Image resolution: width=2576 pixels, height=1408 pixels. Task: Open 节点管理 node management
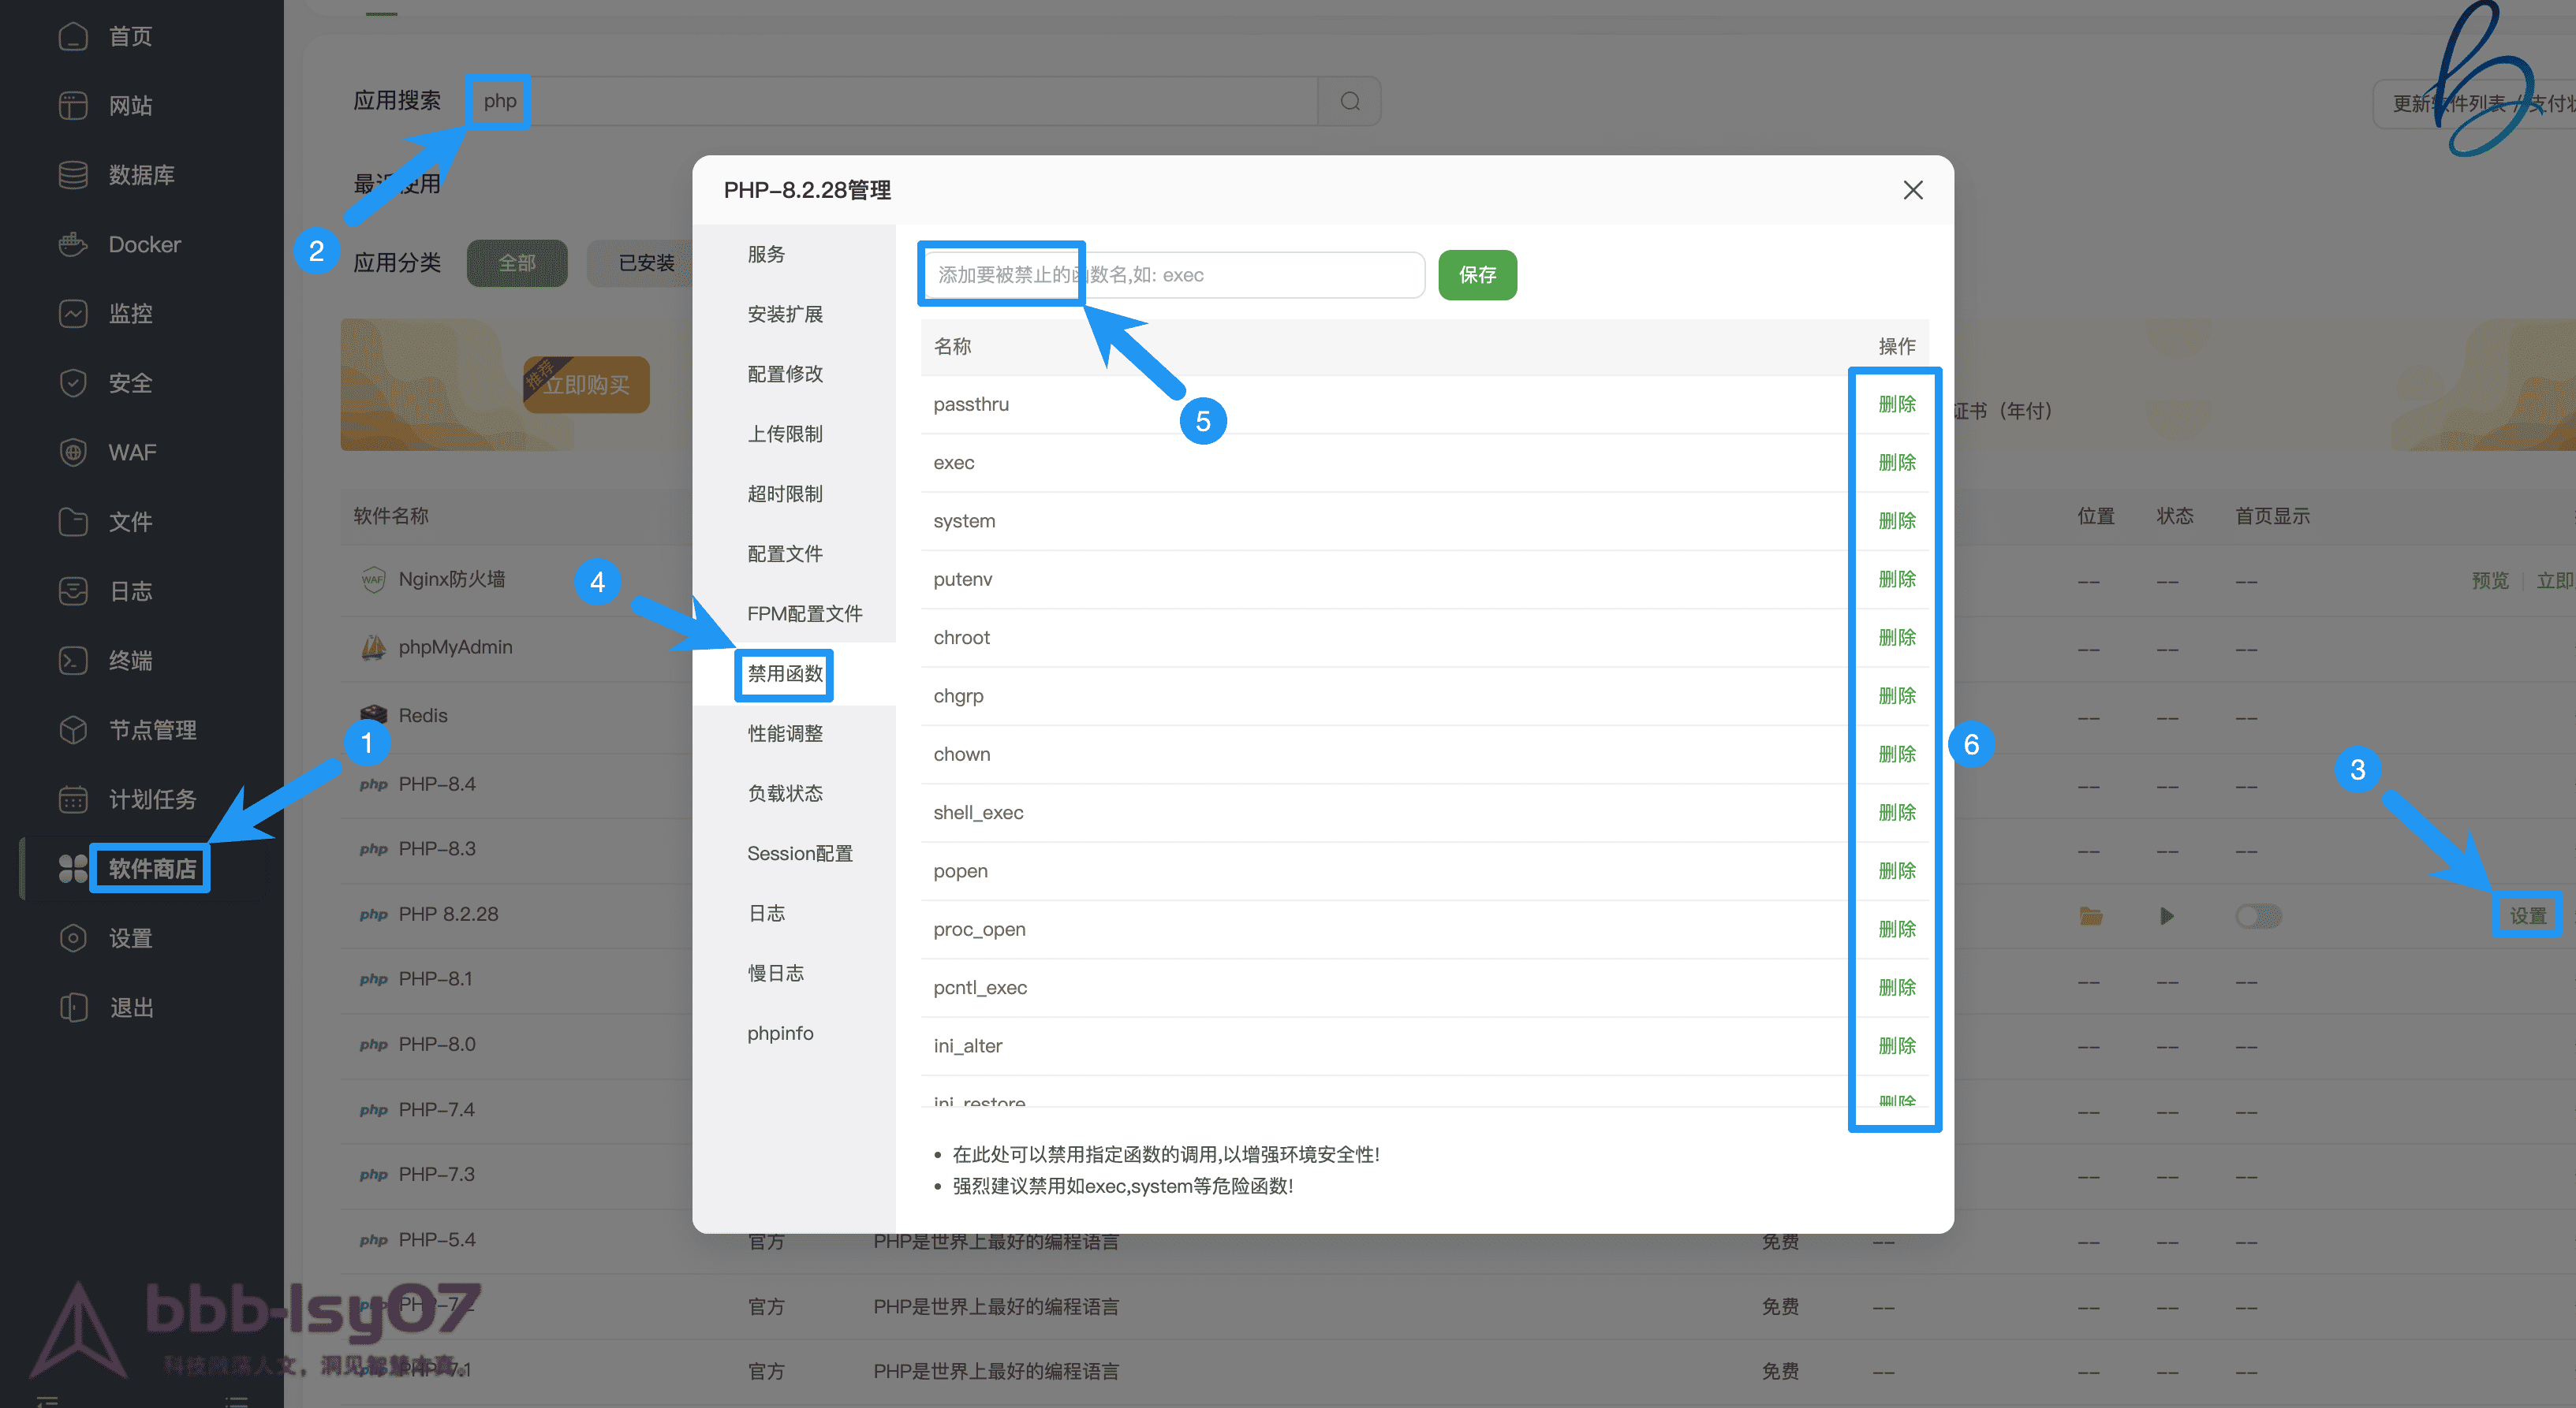point(152,729)
